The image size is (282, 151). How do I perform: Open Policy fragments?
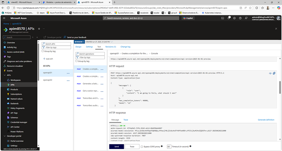tap(17, 108)
